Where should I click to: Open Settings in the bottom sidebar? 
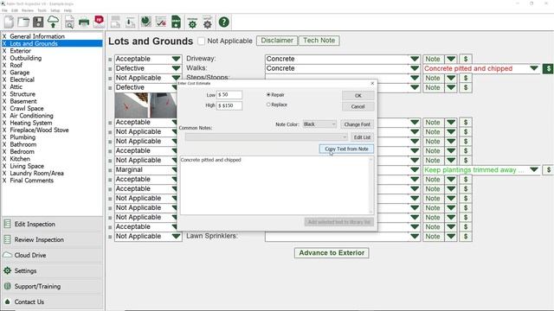coord(53,270)
